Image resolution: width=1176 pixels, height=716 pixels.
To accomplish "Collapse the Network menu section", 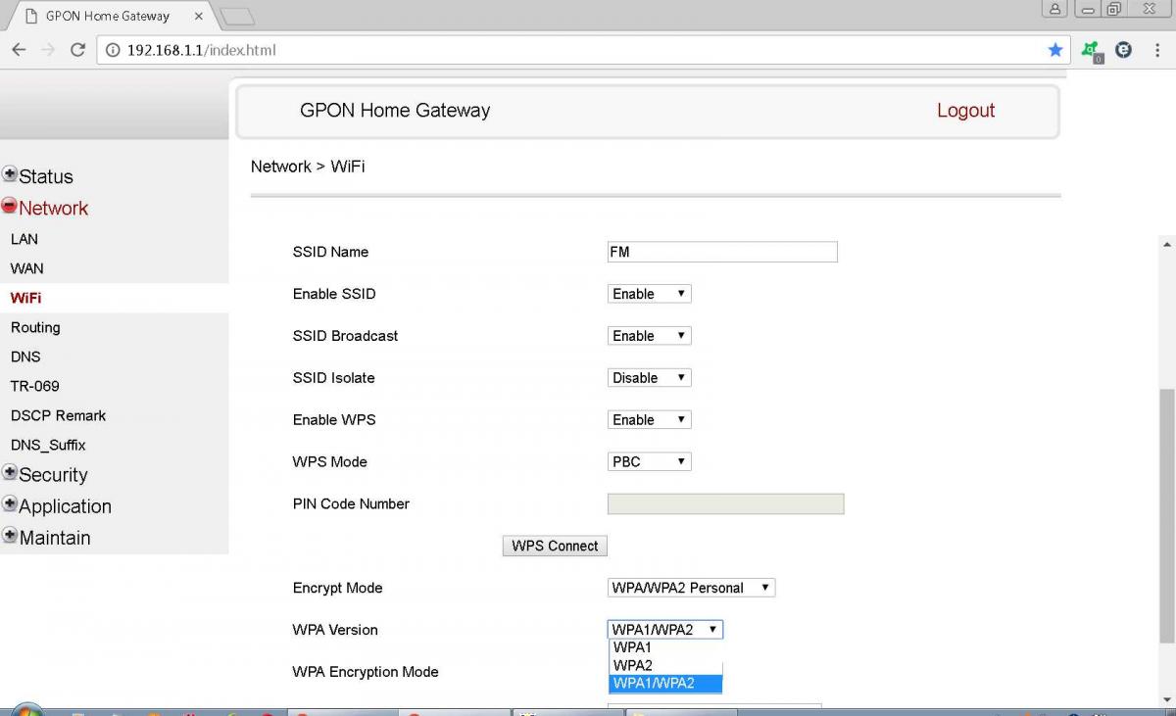I will coord(10,207).
